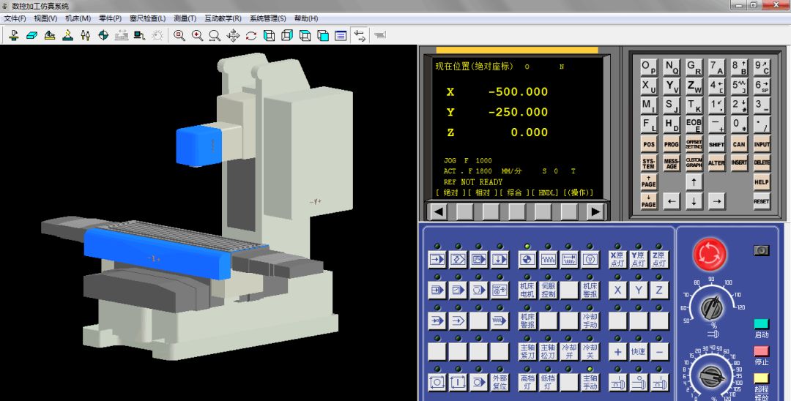Open the 测量(T) menu
The image size is (791, 401).
point(185,18)
